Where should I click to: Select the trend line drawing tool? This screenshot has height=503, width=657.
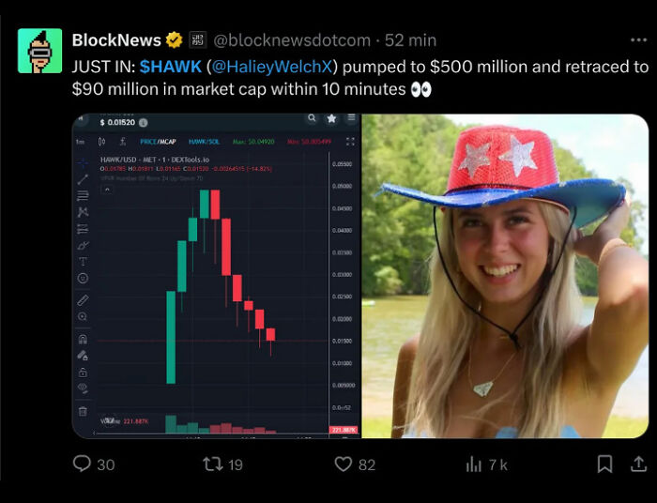83,178
